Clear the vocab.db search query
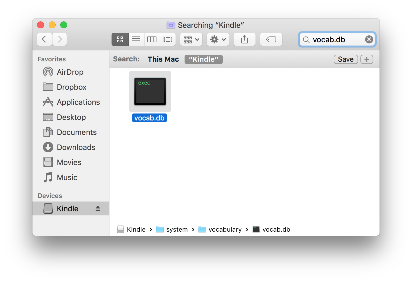412x282 pixels. [369, 39]
